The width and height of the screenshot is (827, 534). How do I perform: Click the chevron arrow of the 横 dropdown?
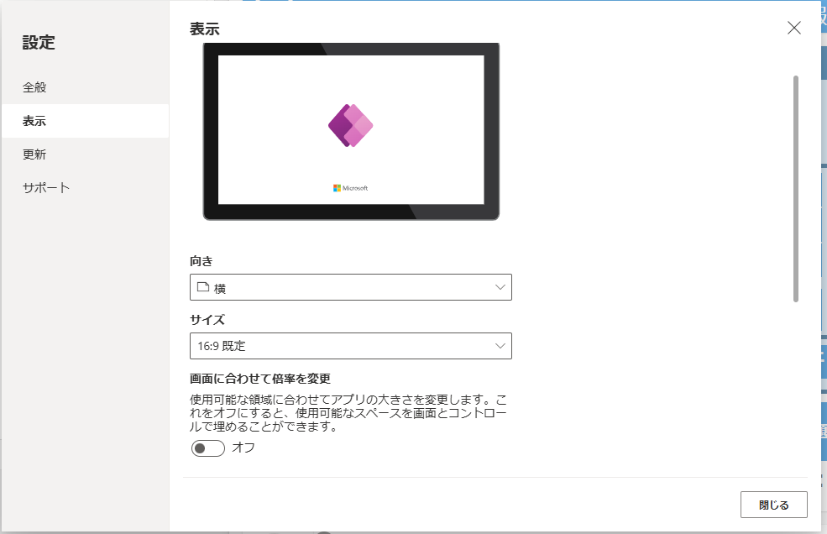[500, 288]
